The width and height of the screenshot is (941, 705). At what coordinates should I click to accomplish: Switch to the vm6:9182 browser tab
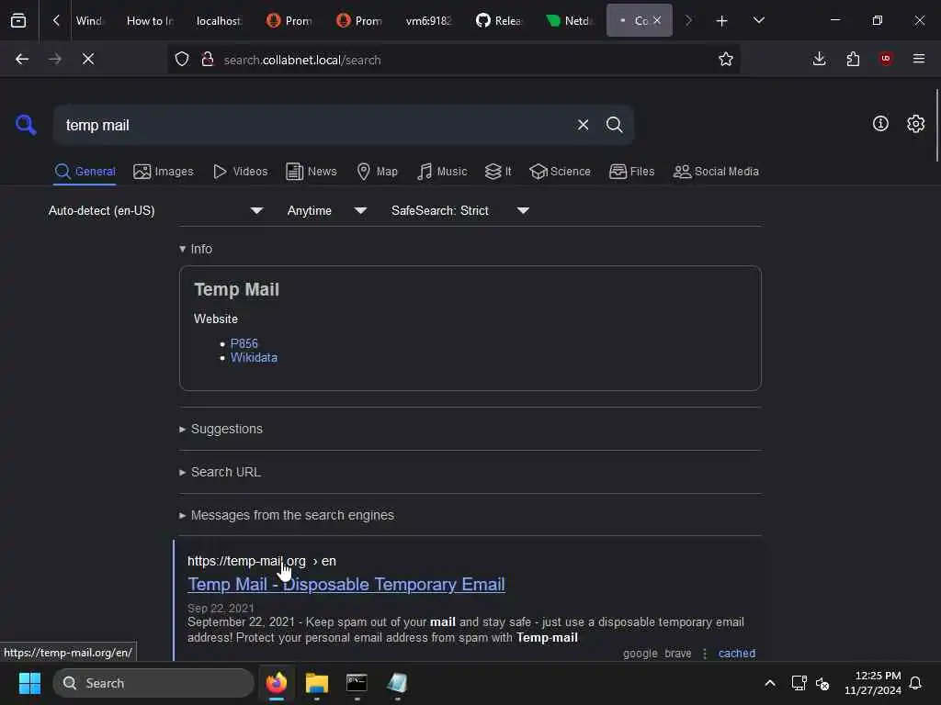click(428, 20)
